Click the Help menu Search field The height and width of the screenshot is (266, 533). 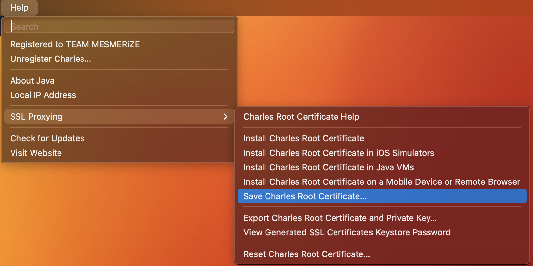[x=119, y=26]
